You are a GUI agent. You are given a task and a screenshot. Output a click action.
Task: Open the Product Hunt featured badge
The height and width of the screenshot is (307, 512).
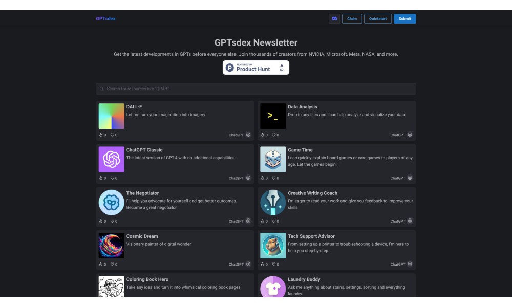click(x=255, y=68)
